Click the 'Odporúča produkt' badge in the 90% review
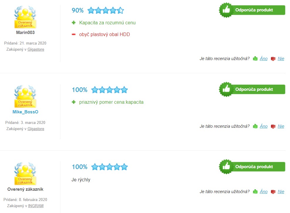 (x=252, y=10)
